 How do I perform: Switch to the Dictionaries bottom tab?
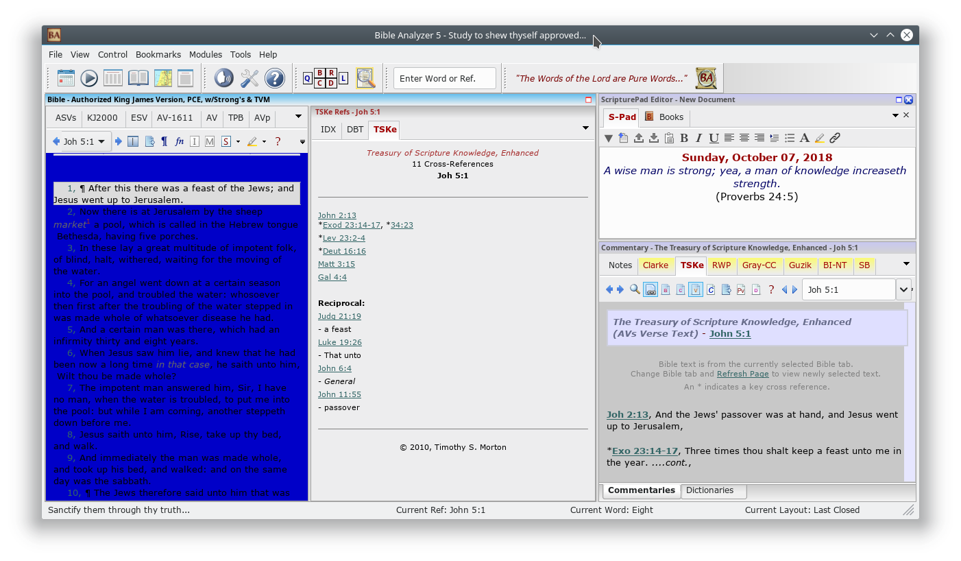(x=710, y=490)
